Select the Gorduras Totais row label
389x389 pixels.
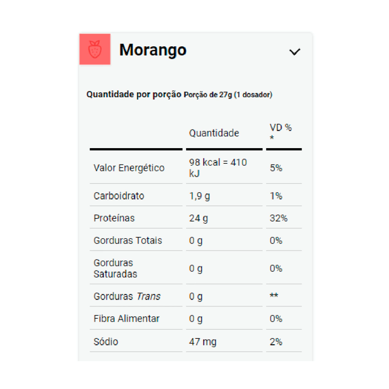point(128,240)
